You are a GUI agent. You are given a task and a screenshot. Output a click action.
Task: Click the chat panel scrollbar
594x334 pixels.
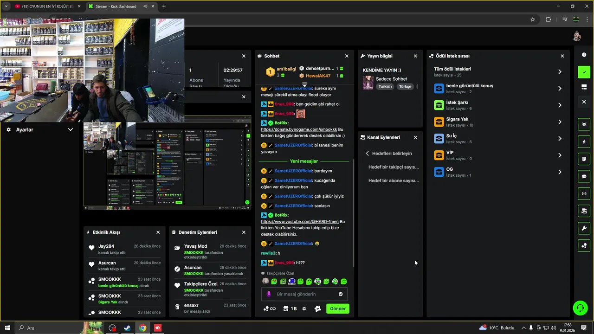click(353, 213)
